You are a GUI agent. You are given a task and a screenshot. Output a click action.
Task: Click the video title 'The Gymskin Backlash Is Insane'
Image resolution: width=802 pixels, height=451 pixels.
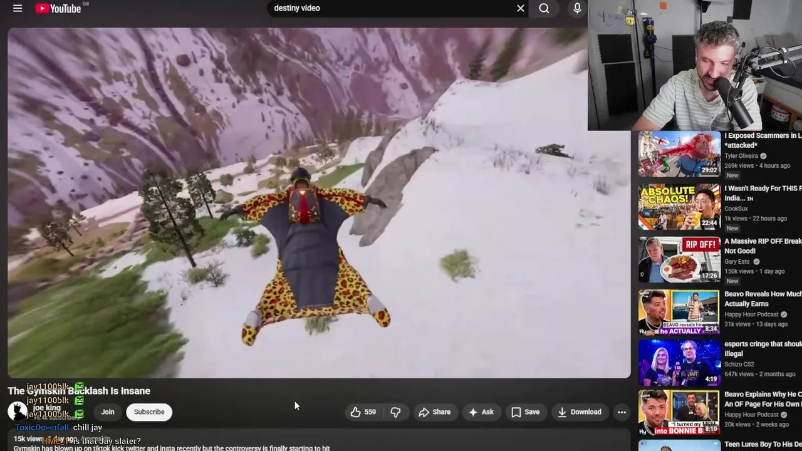tap(79, 391)
